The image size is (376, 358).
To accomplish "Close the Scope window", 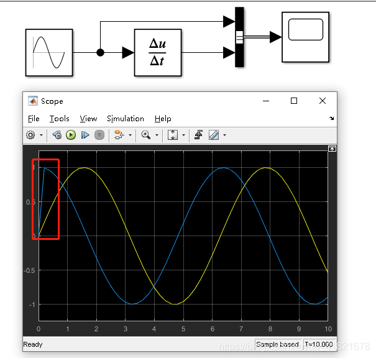I will click(323, 101).
